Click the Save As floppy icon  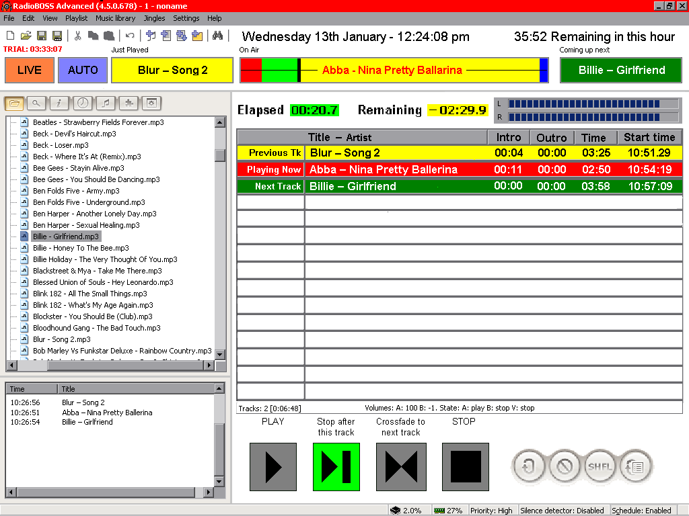pyautogui.click(x=57, y=36)
